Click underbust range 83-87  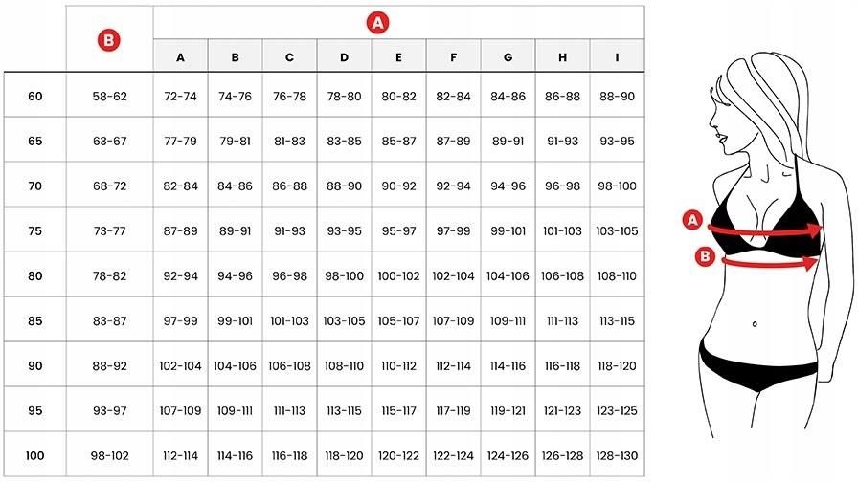109,320
